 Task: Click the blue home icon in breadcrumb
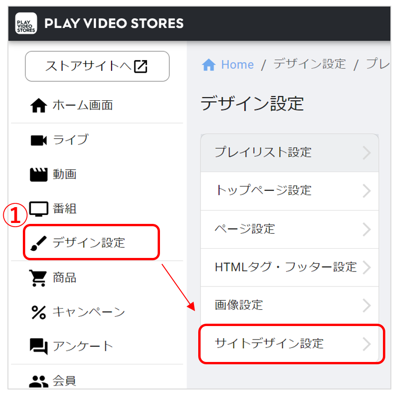pyautogui.click(x=208, y=65)
